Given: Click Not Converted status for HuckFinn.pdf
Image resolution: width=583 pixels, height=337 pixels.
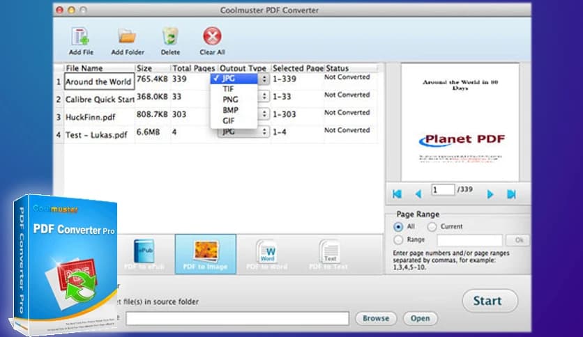Looking at the screenshot, I should (347, 113).
